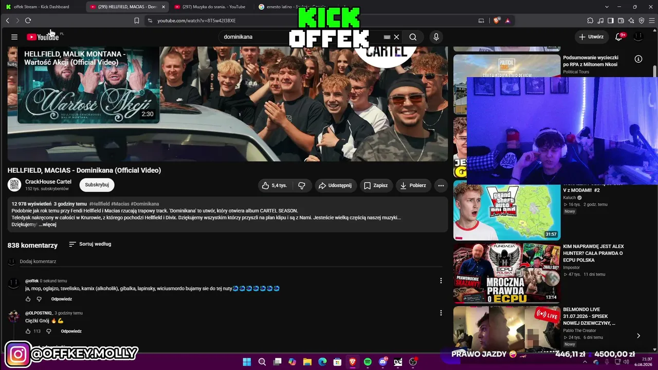Expand the description with ...więcej
The width and height of the screenshot is (658, 370).
47,225
